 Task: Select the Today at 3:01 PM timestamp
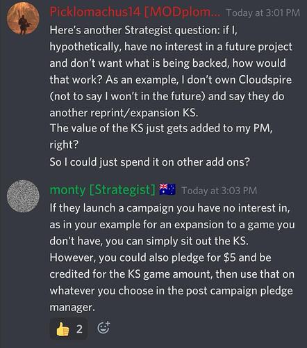pyautogui.click(x=263, y=13)
